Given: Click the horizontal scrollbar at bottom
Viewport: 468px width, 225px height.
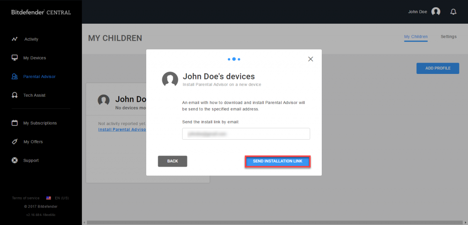Looking at the screenshot, I should [x=275, y=223].
